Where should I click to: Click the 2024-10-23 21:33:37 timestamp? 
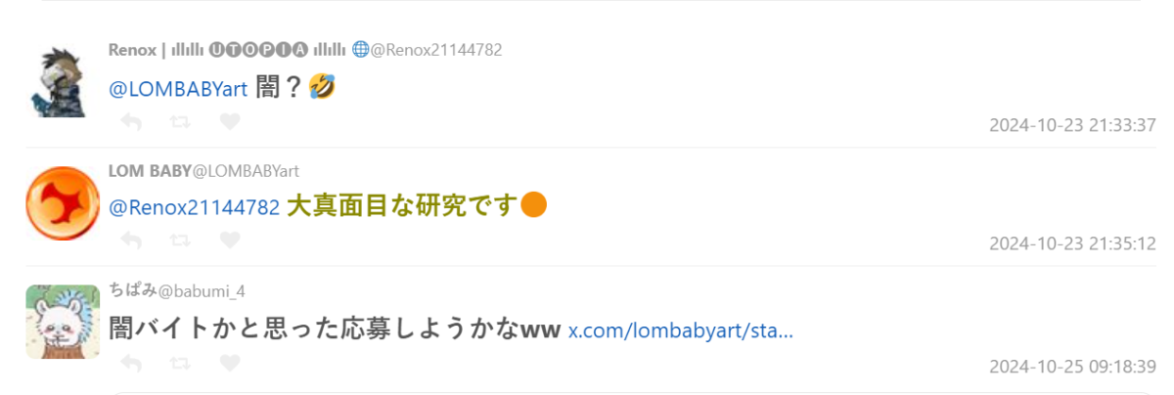1072,125
